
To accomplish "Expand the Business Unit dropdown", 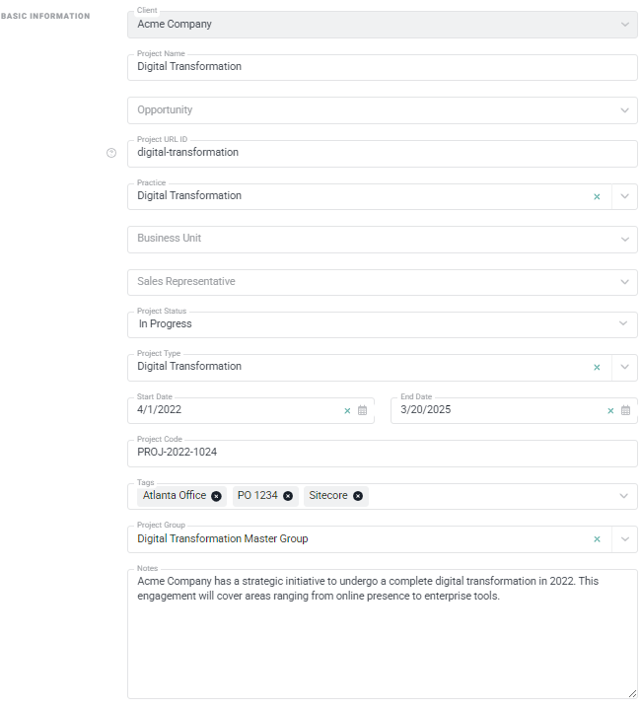I will pyautogui.click(x=624, y=239).
